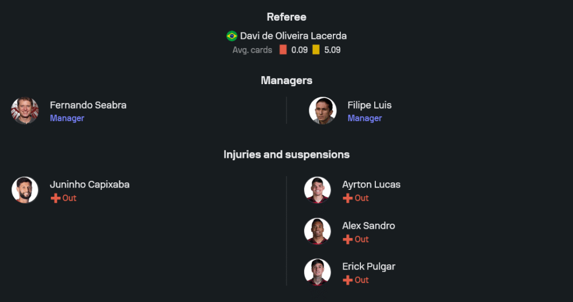Click Juninho Capixaba's player avatar
573x302 pixels.
point(25,190)
